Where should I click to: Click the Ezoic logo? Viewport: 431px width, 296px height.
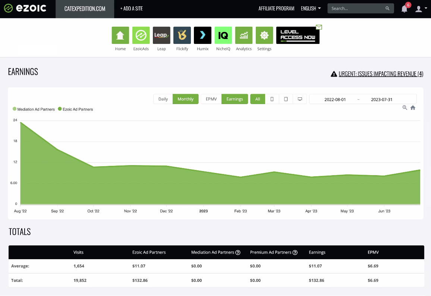click(25, 8)
